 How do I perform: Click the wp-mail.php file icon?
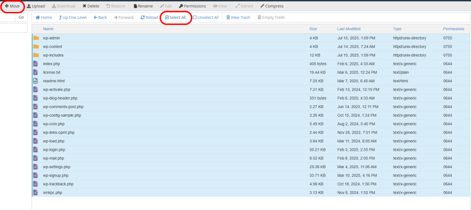click(x=35, y=158)
